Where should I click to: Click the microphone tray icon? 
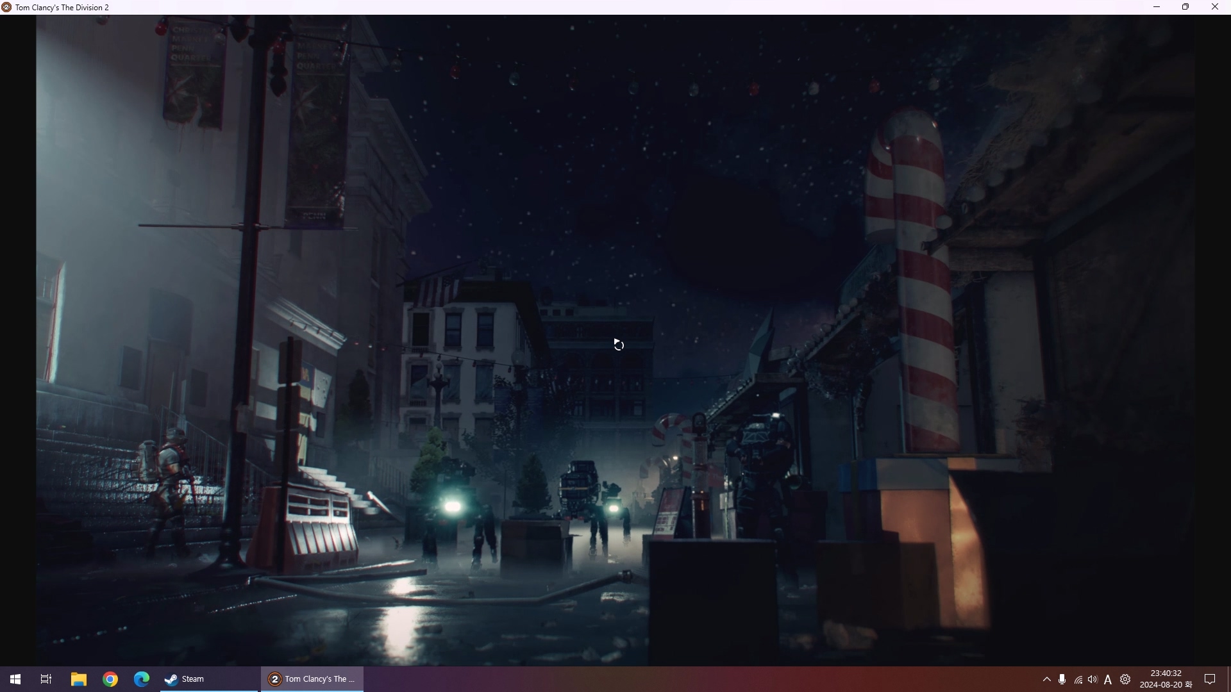pyautogui.click(x=1062, y=679)
